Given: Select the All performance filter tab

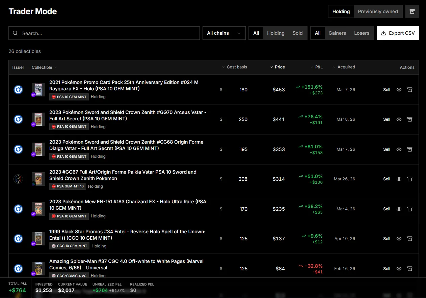Looking at the screenshot, I should pos(318,33).
